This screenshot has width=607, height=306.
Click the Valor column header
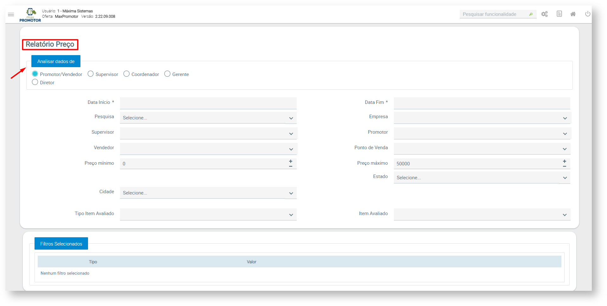coord(252,262)
